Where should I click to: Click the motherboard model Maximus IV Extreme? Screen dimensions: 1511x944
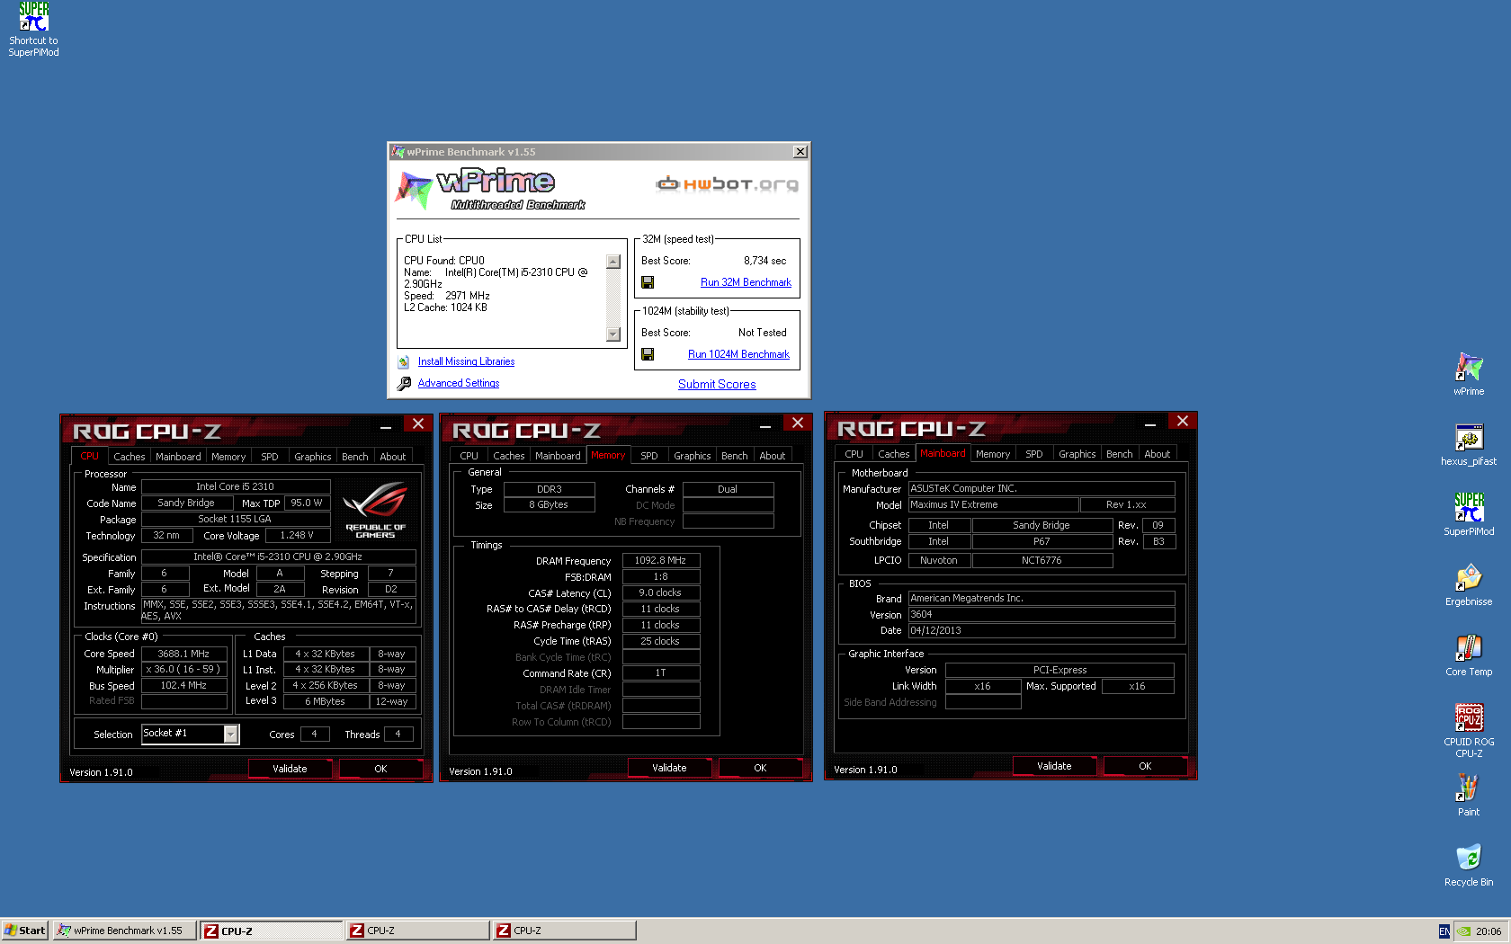993,505
